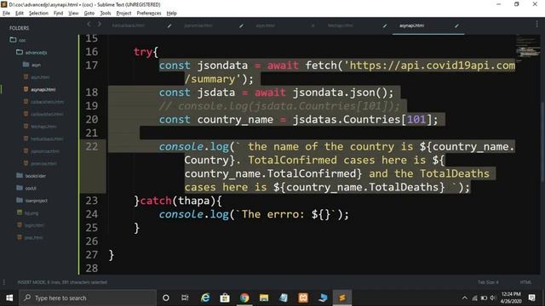Image resolution: width=545 pixels, height=306 pixels.
Task: Show hidden system tray icons
Action: coord(465,298)
